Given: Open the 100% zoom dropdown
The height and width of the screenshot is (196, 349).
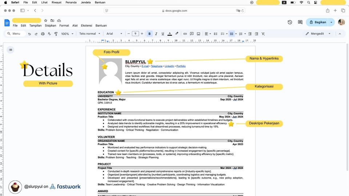Looking at the screenshot, I should click(x=67, y=34).
